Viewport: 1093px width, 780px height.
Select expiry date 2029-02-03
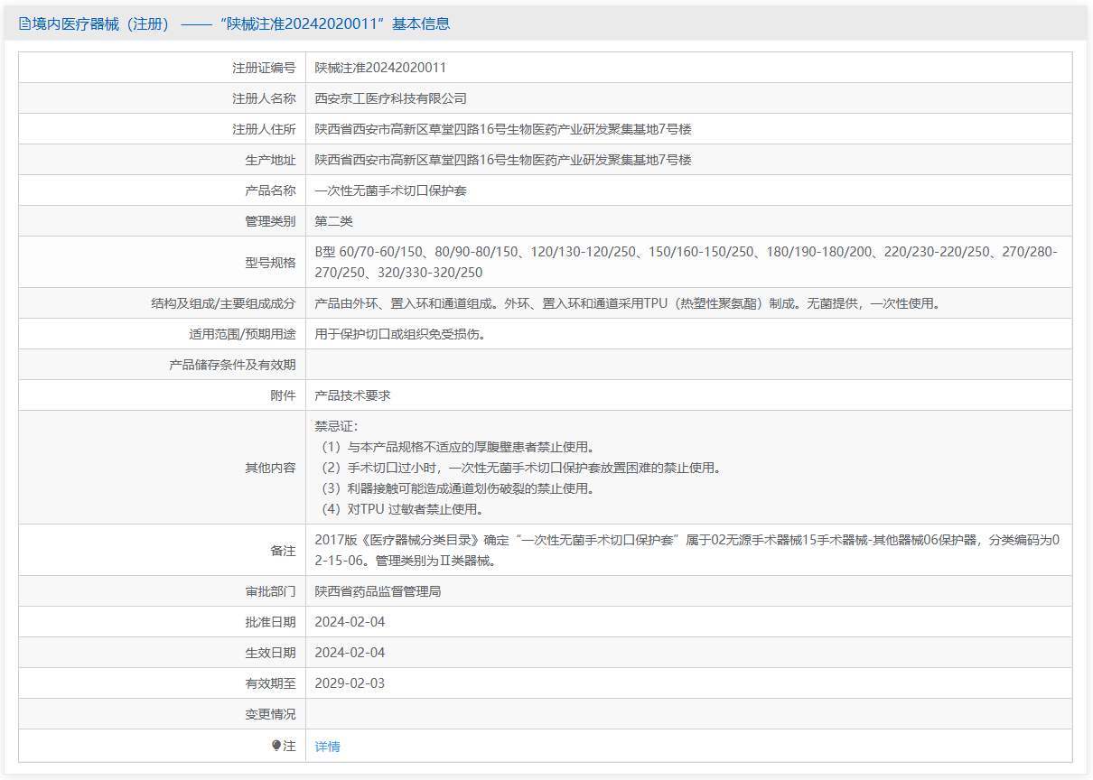click(x=350, y=683)
